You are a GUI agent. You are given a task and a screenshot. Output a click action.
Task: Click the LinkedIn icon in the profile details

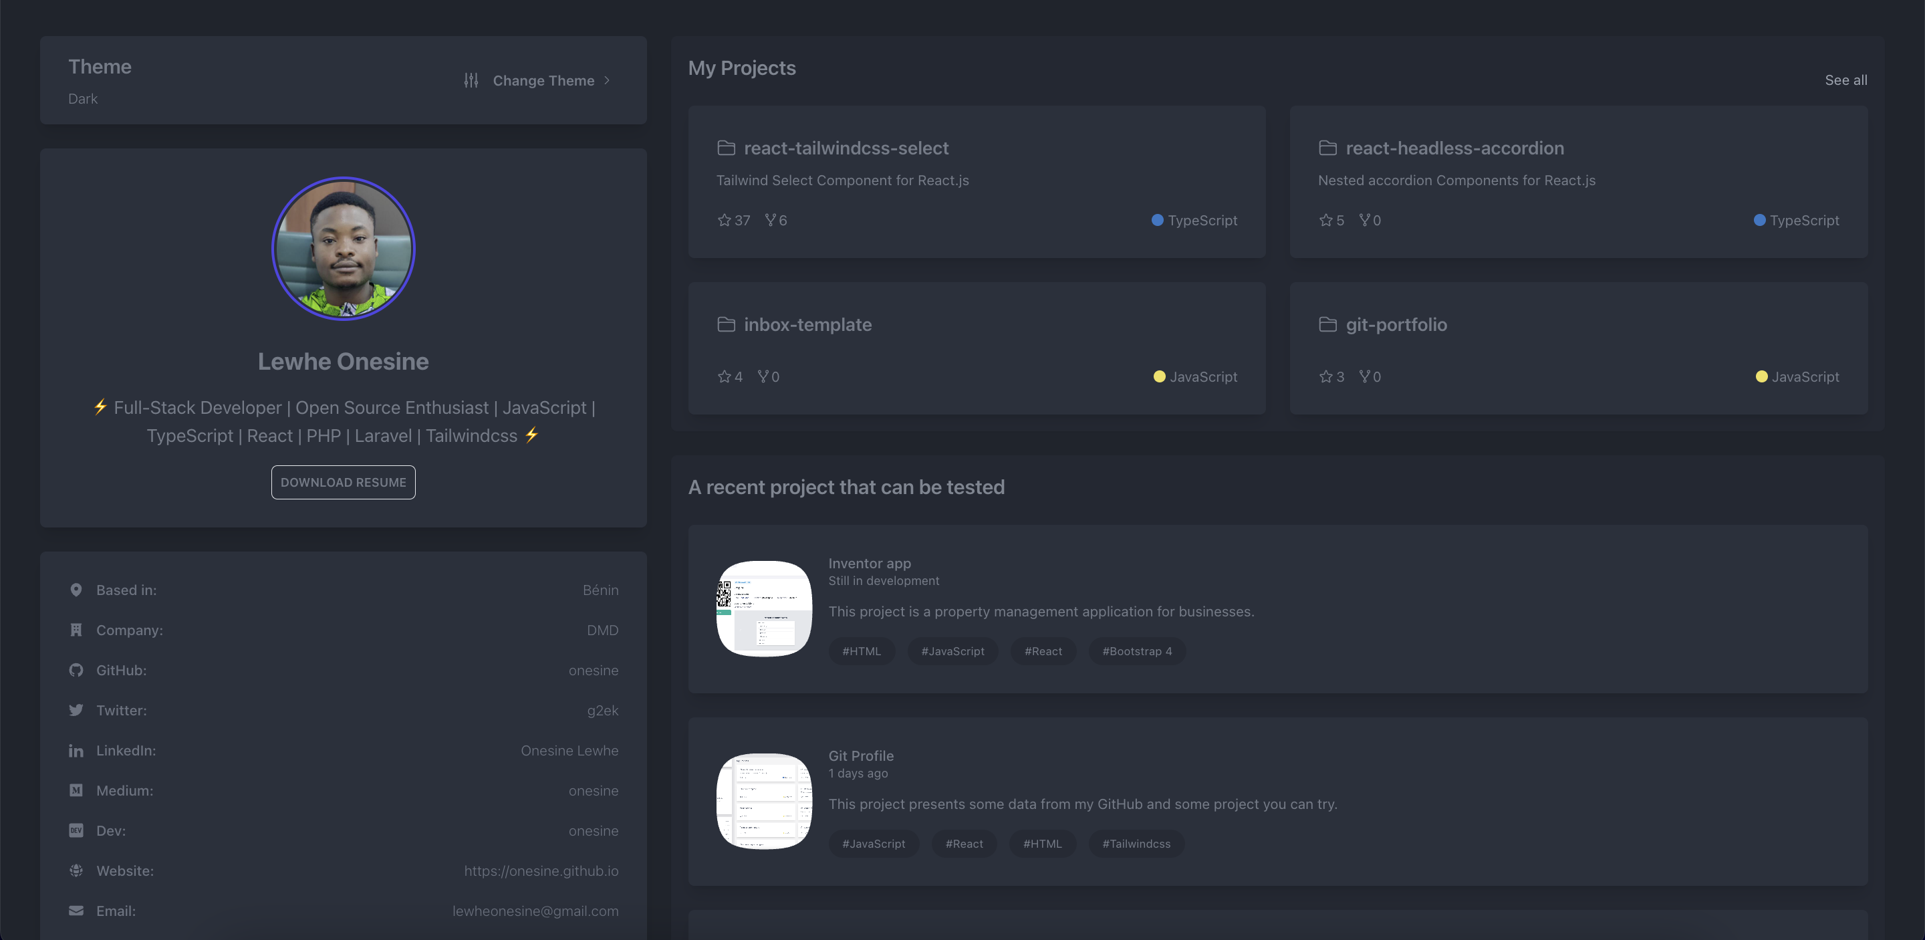(76, 750)
